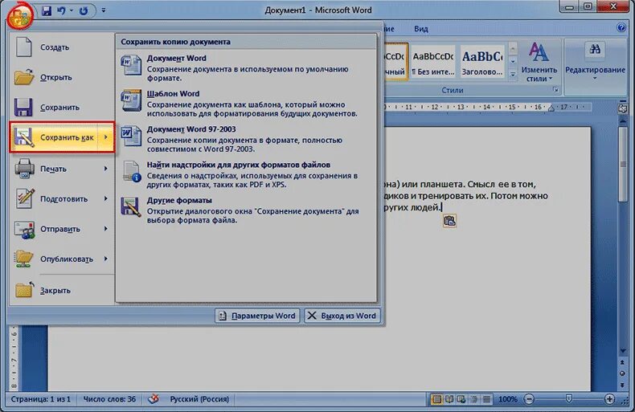635x412 pixels.
Task: Click the zoom out minus button
Action: tap(529, 399)
